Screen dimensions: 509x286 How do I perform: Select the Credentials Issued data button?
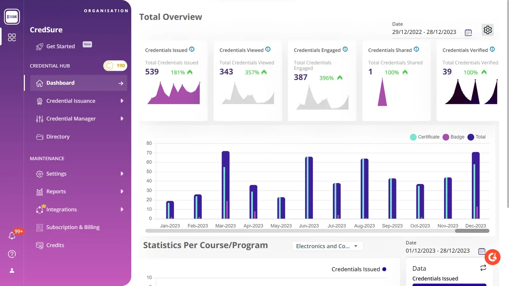point(449,285)
